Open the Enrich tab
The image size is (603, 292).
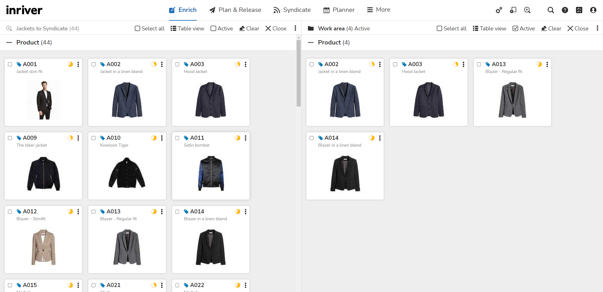[183, 10]
